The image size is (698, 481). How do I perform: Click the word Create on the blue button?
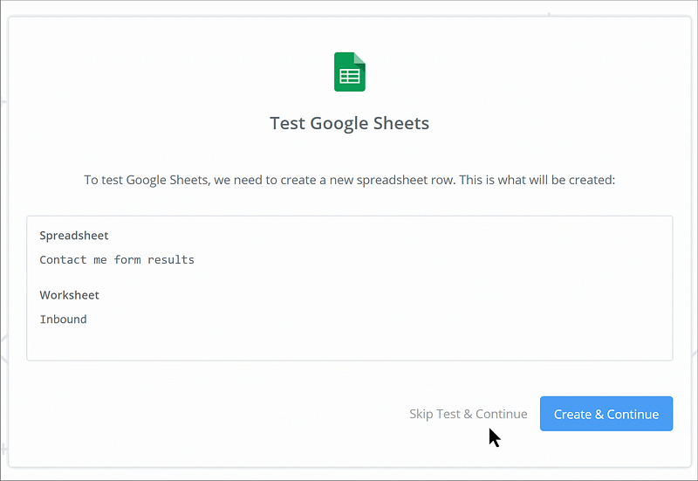coord(572,414)
